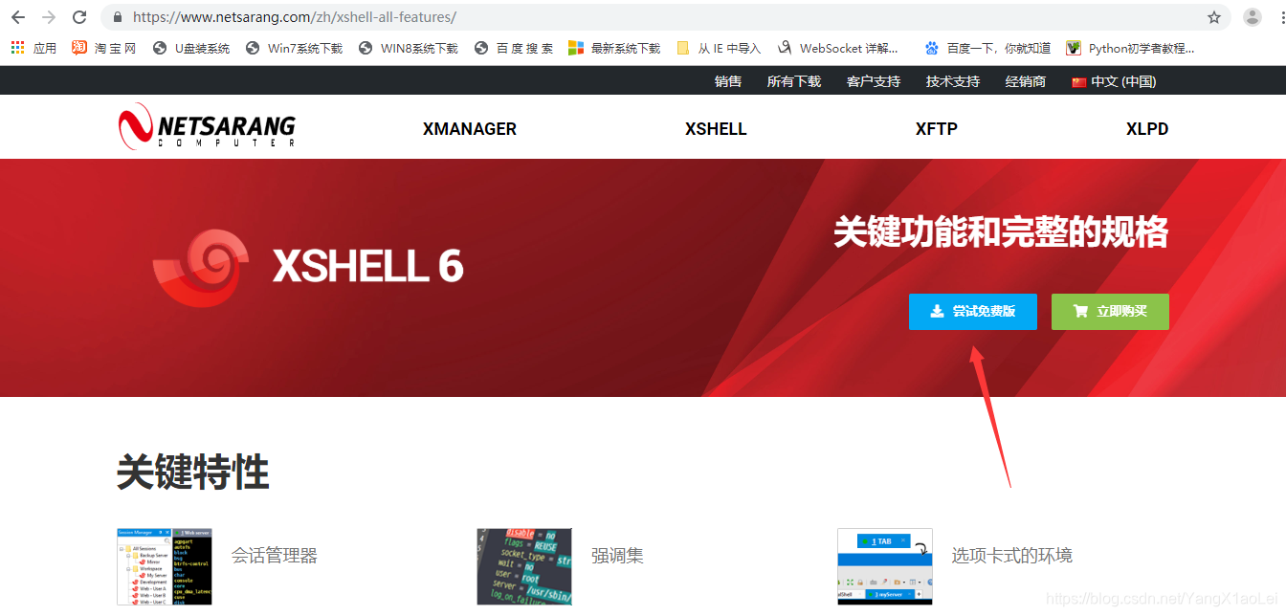The height and width of the screenshot is (616, 1286).
Task: Open the Win7系统下载 bookmark
Action: point(294,48)
